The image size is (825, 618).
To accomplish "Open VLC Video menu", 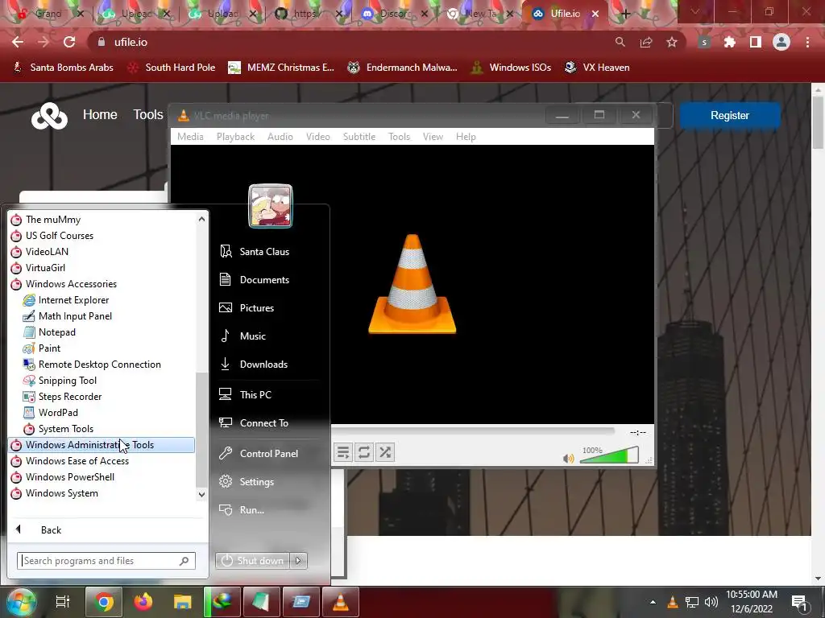I will (x=317, y=137).
